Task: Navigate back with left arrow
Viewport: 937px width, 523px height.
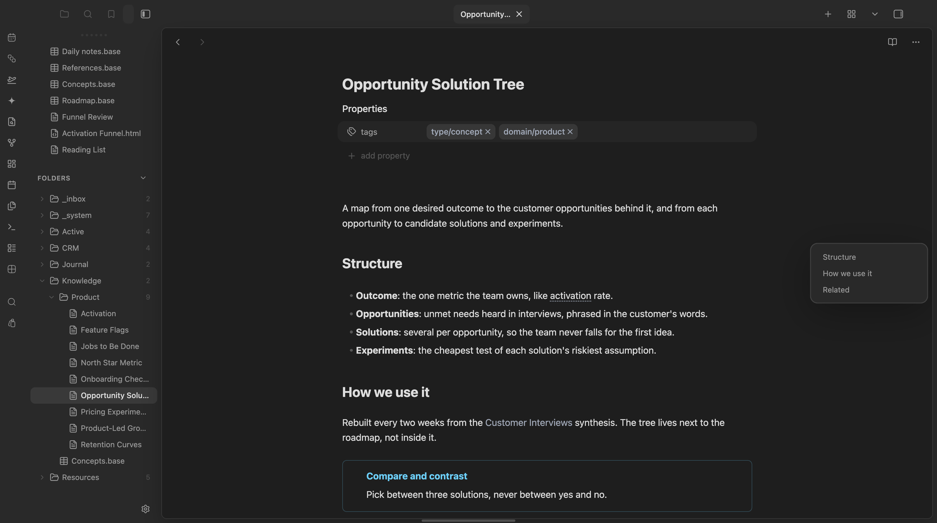Action: (178, 42)
